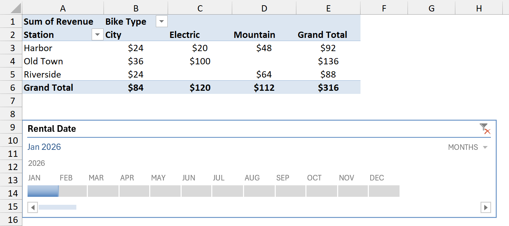
Task: Select column D header
Action: pyautogui.click(x=264, y=8)
